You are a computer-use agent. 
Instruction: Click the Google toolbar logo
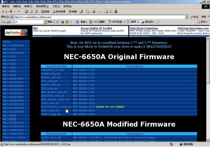coord(6,22)
